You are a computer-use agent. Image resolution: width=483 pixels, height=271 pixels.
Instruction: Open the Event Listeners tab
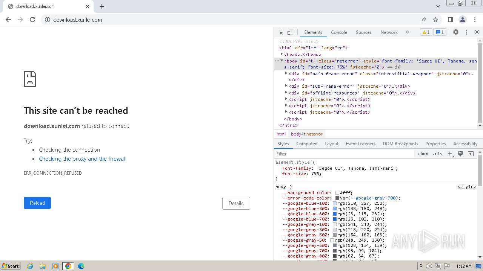pos(360,144)
